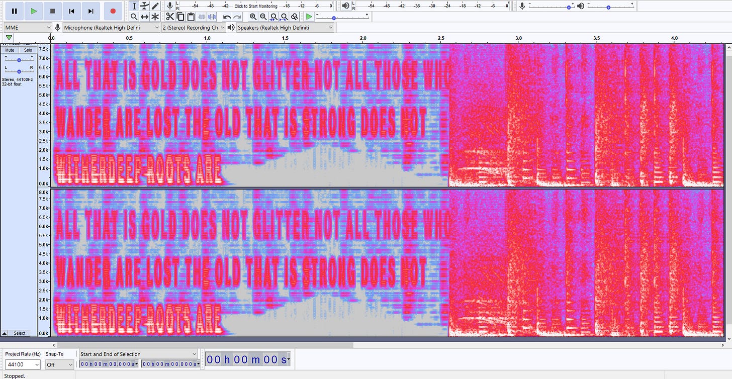The width and height of the screenshot is (732, 379).
Task: Click the Fit Selection to Width icon
Action: pyautogui.click(x=274, y=17)
